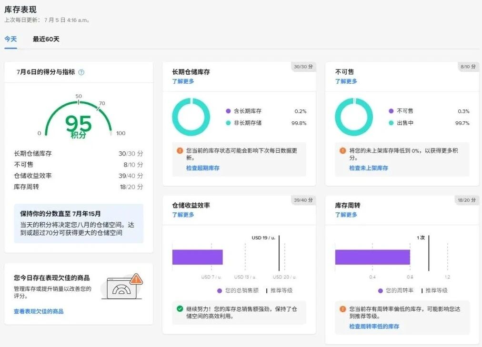Open help icon next to 7月6日的得分与指标
Screen dimensions: 482x347
pyautogui.click(x=81, y=72)
